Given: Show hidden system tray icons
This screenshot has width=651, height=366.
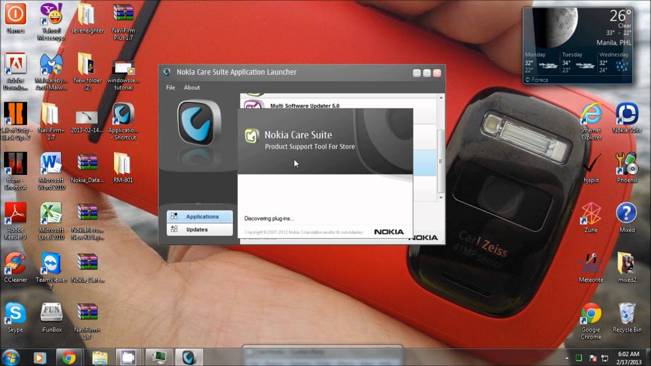Looking at the screenshot, I should 568,358.
